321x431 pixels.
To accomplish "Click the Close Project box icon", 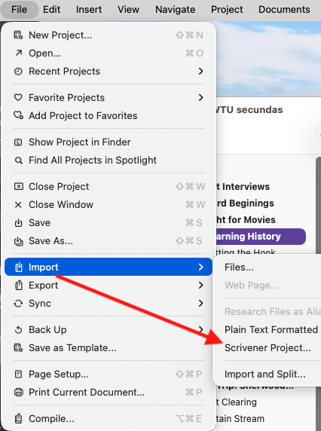I will [x=18, y=187].
